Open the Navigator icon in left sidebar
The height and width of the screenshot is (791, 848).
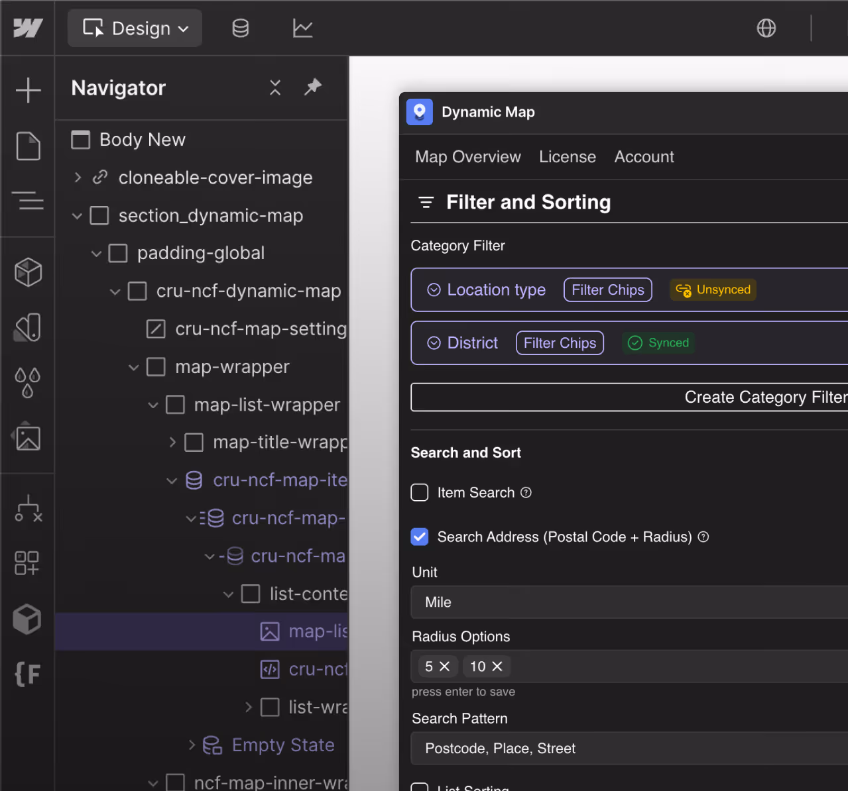pos(28,199)
